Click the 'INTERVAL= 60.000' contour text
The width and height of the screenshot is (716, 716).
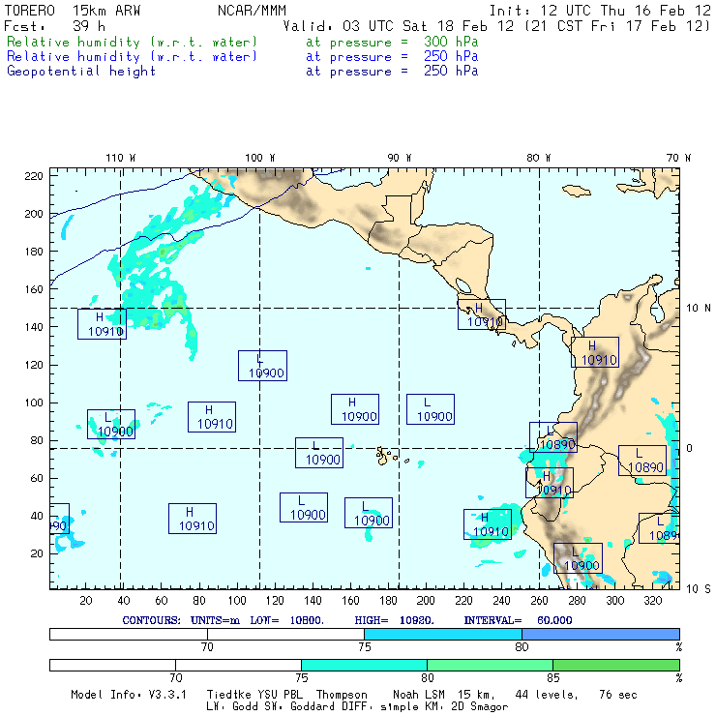(519, 620)
